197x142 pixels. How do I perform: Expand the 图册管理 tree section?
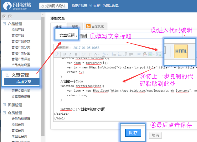4,105
